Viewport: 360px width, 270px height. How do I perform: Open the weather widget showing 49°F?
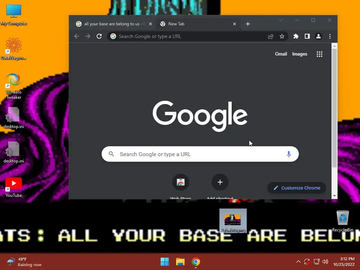[24, 262]
